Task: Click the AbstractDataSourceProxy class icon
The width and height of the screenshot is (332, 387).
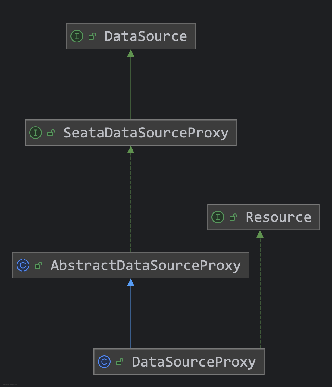Action: point(23,266)
